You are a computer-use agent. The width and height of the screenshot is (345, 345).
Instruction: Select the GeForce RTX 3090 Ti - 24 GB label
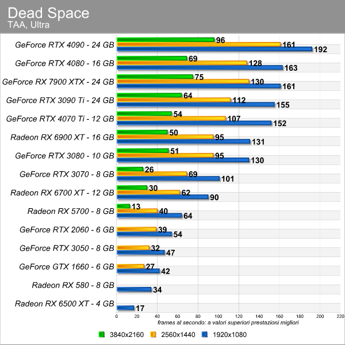tap(60, 100)
